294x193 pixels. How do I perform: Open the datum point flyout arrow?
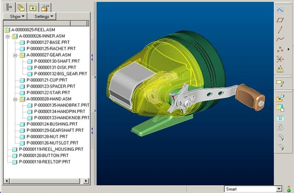tap(288, 49)
